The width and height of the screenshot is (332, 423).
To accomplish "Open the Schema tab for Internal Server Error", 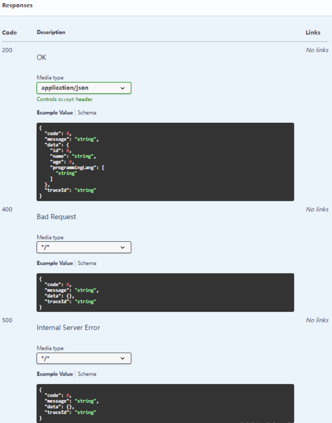I will tap(87, 374).
